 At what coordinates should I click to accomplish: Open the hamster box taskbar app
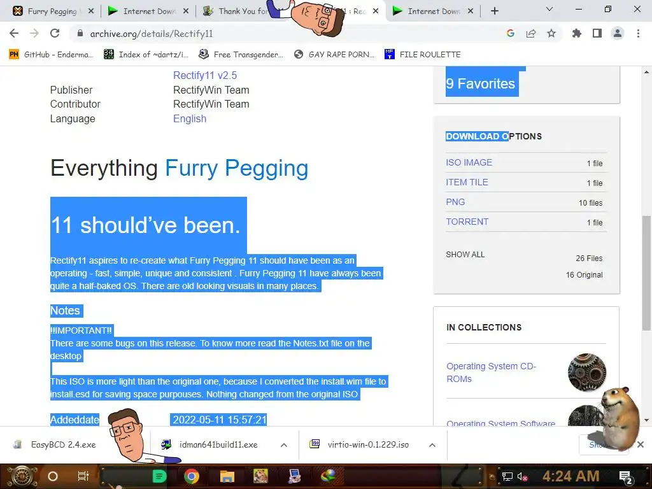tap(260, 476)
